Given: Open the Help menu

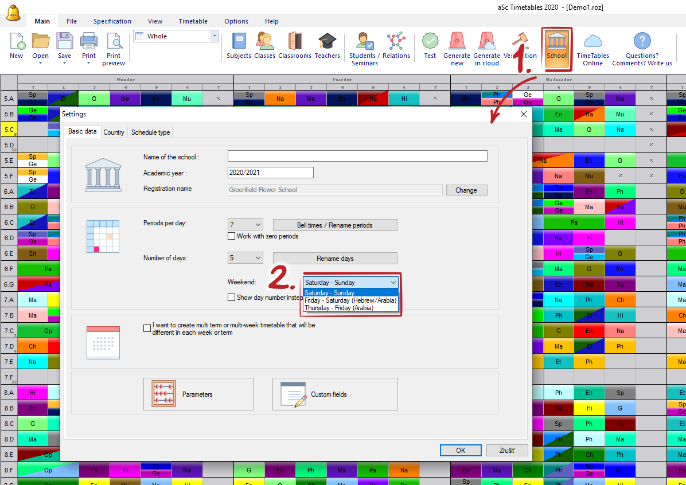Looking at the screenshot, I should (x=272, y=21).
